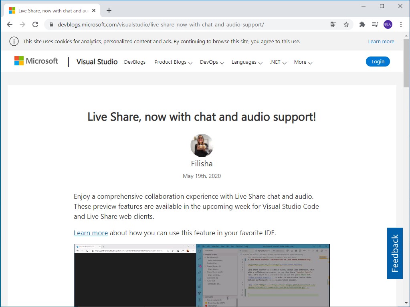Open the Google Translate page icon
The width and height of the screenshot is (410, 307).
click(333, 24)
